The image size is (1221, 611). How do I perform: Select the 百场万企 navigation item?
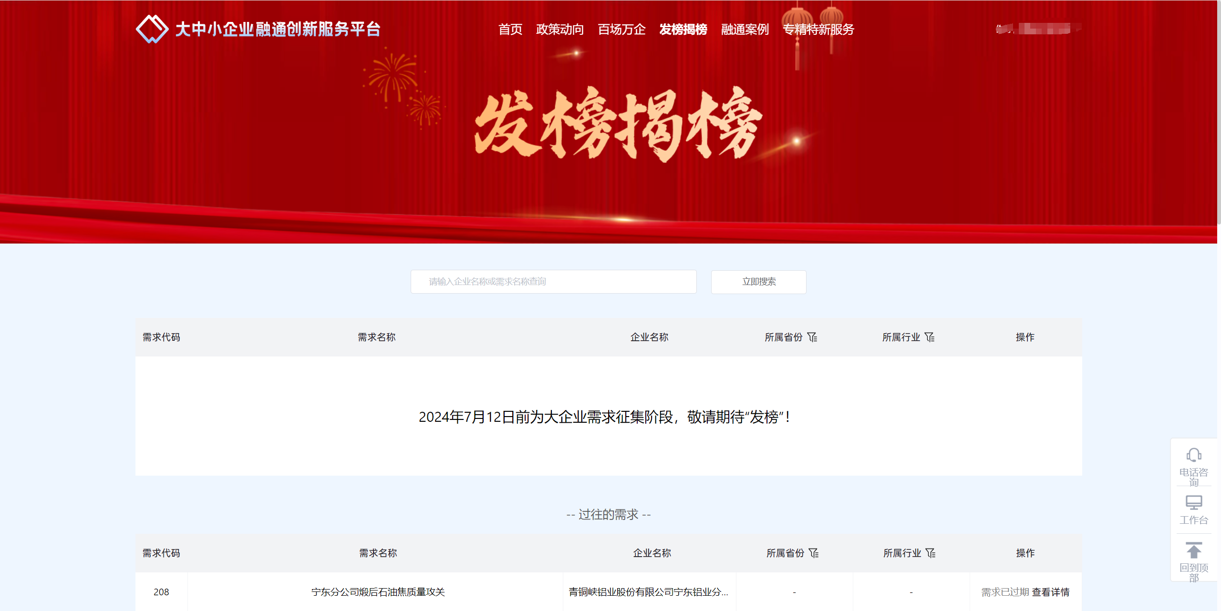coord(621,30)
